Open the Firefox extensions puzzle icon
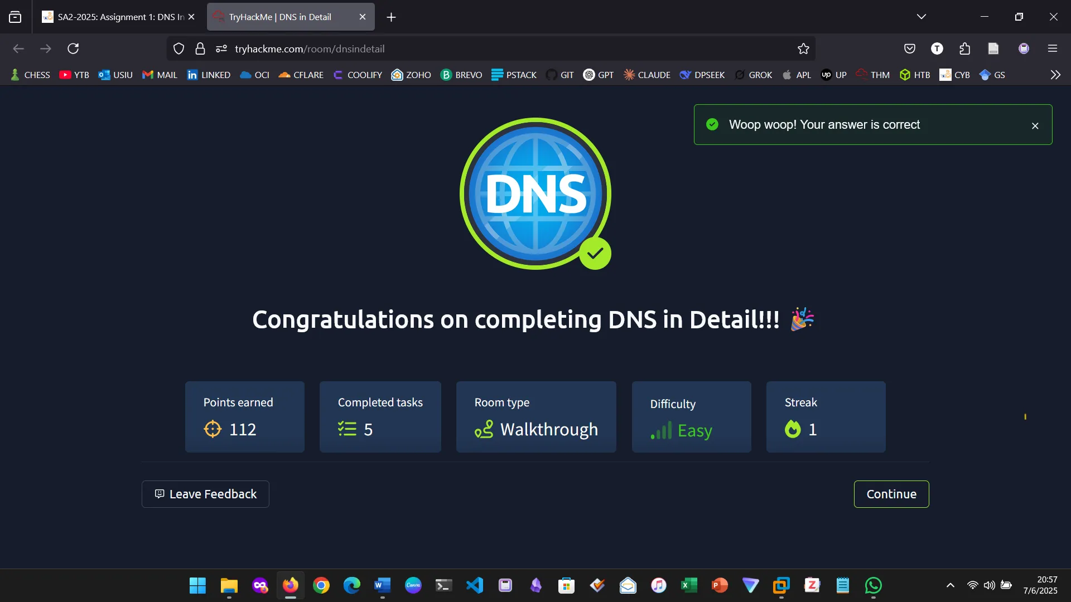1071x602 pixels. pyautogui.click(x=964, y=48)
